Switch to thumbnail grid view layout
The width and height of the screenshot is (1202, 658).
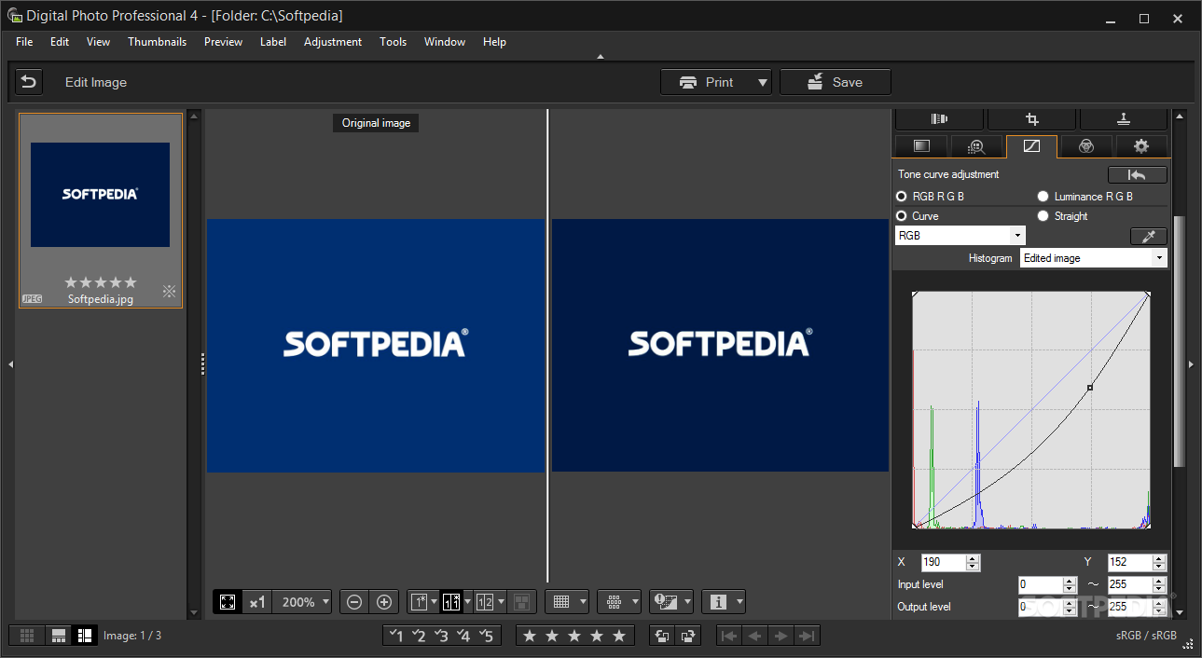tap(28, 636)
